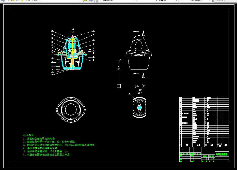The width and height of the screenshot is (237, 170).
Task: Open the layer name dropdown arrow
Action: (80, 1)
